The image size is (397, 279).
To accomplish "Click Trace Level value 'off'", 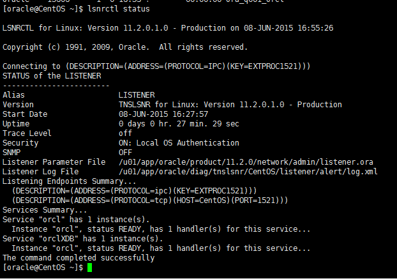I will pos(125,133).
